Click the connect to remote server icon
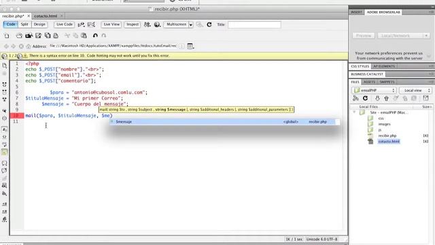The height and width of the screenshot is (245, 435). (355, 98)
